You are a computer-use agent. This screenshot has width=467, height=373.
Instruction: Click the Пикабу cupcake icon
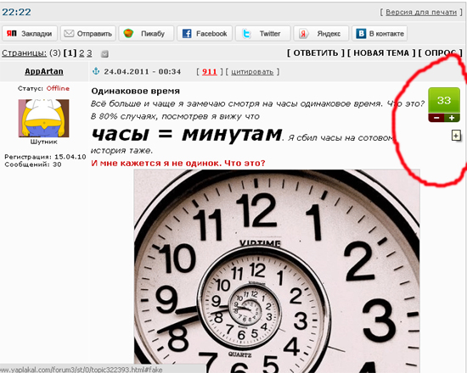click(128, 33)
